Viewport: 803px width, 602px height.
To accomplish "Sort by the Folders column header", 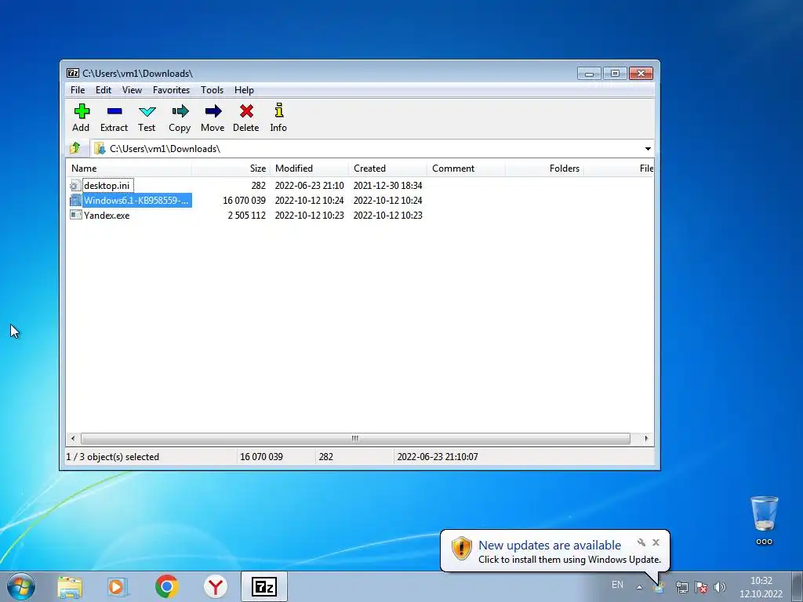I will [x=544, y=169].
